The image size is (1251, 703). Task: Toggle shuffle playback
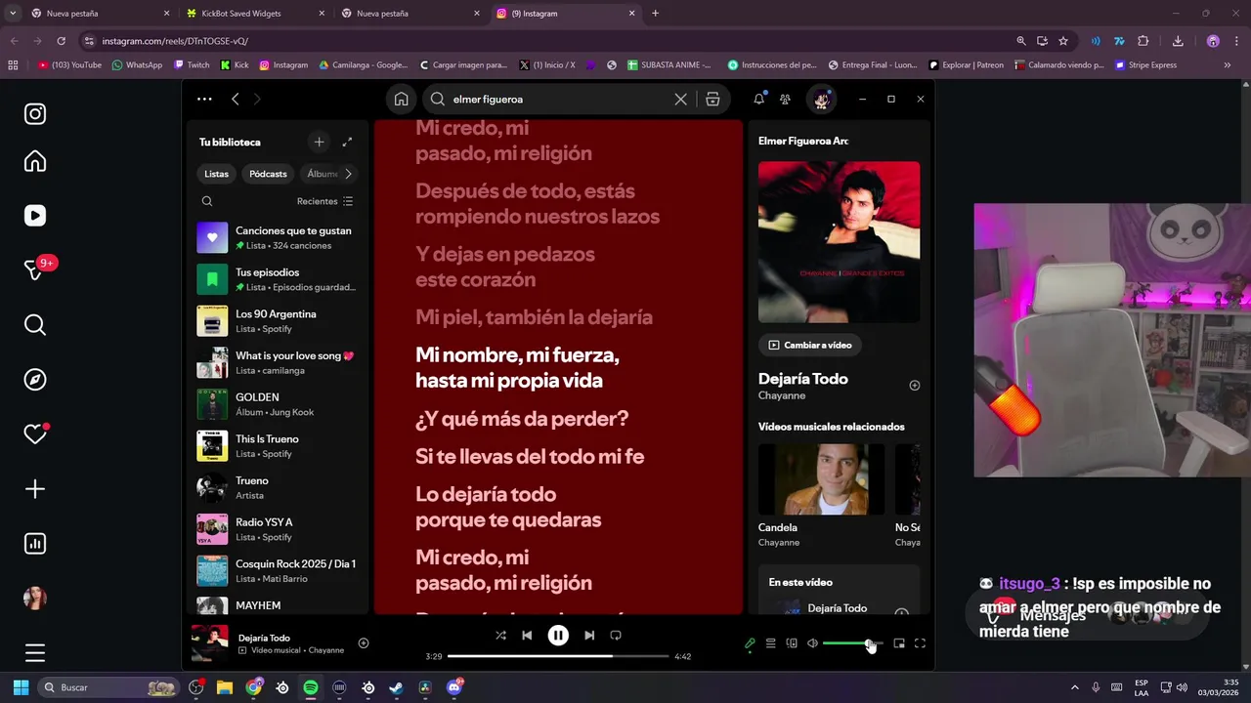500,635
